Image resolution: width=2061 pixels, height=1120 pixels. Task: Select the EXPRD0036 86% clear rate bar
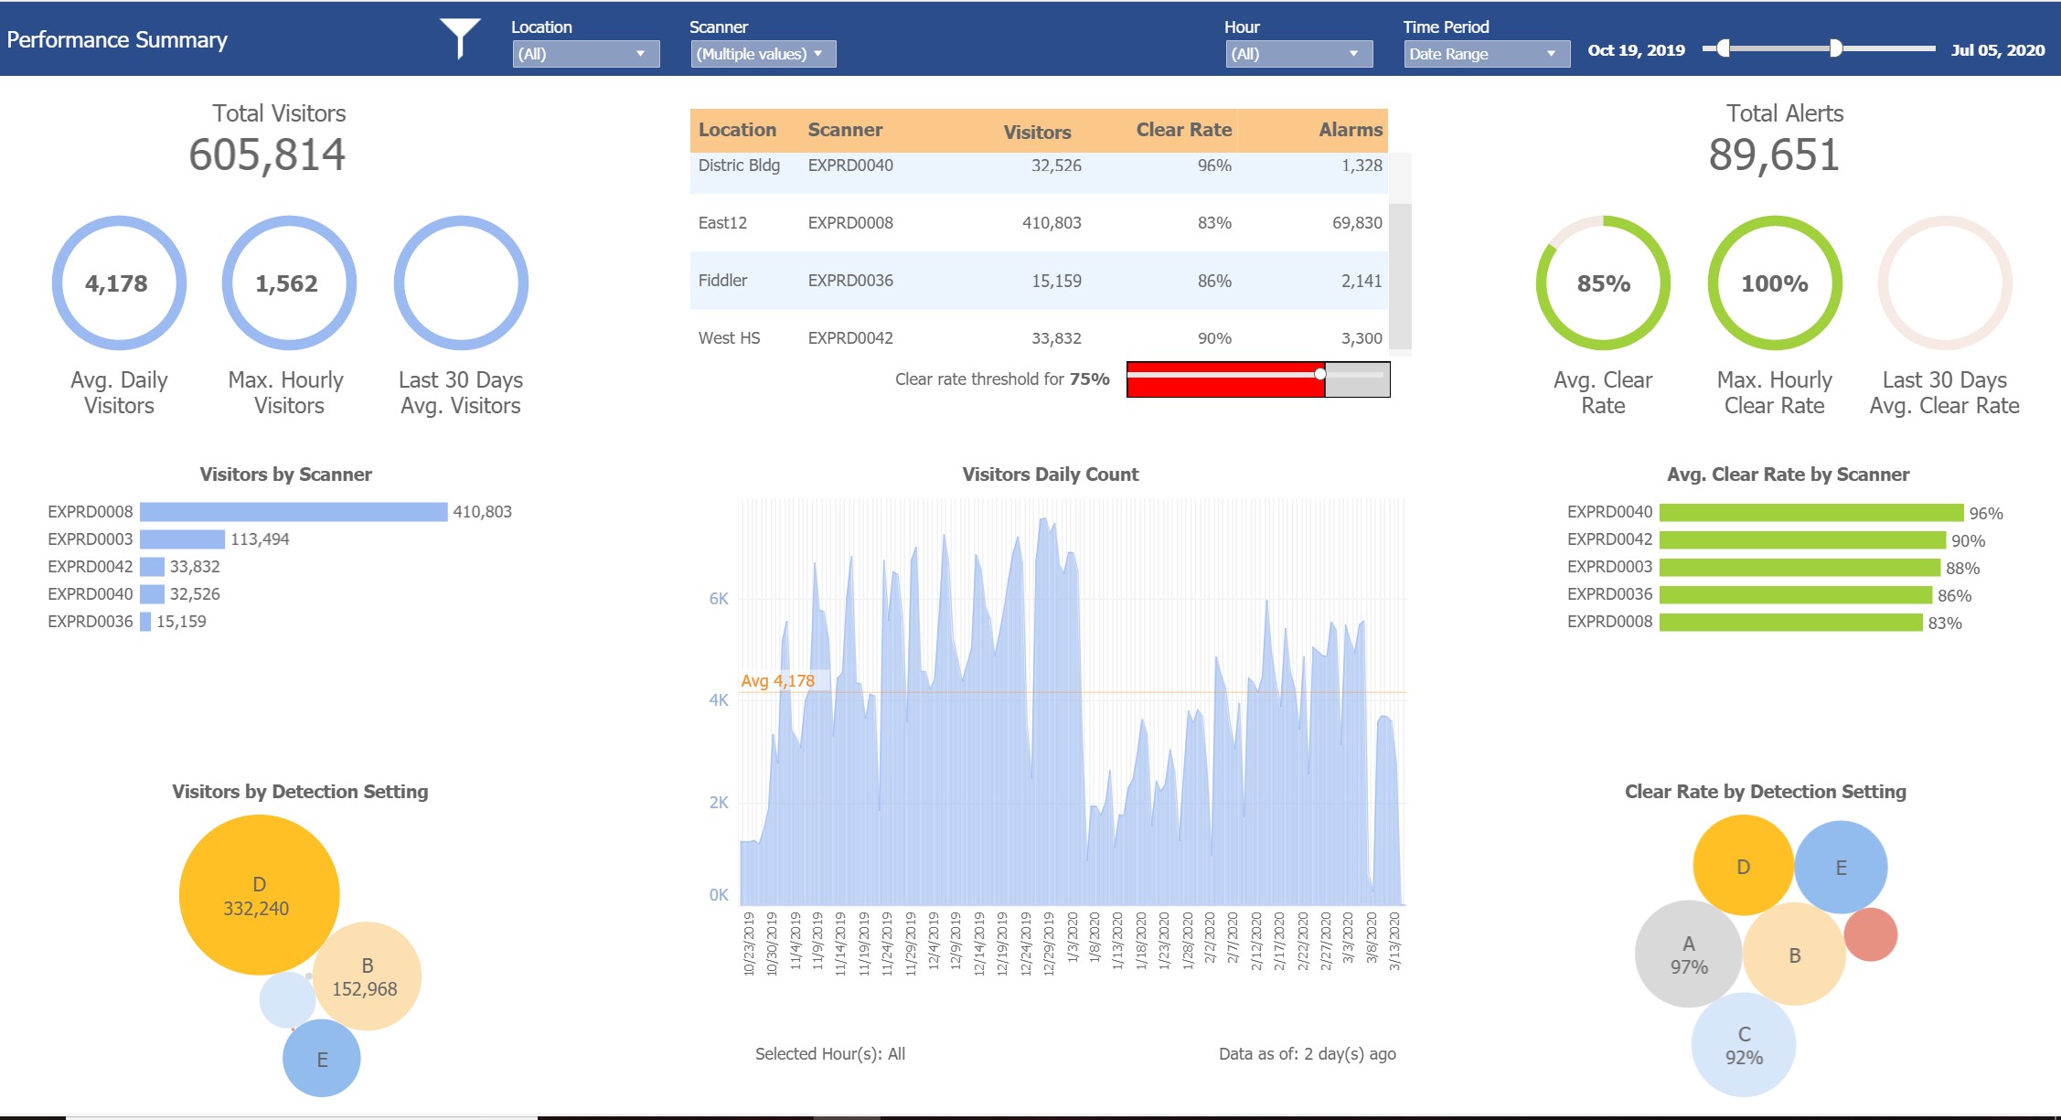point(1796,595)
